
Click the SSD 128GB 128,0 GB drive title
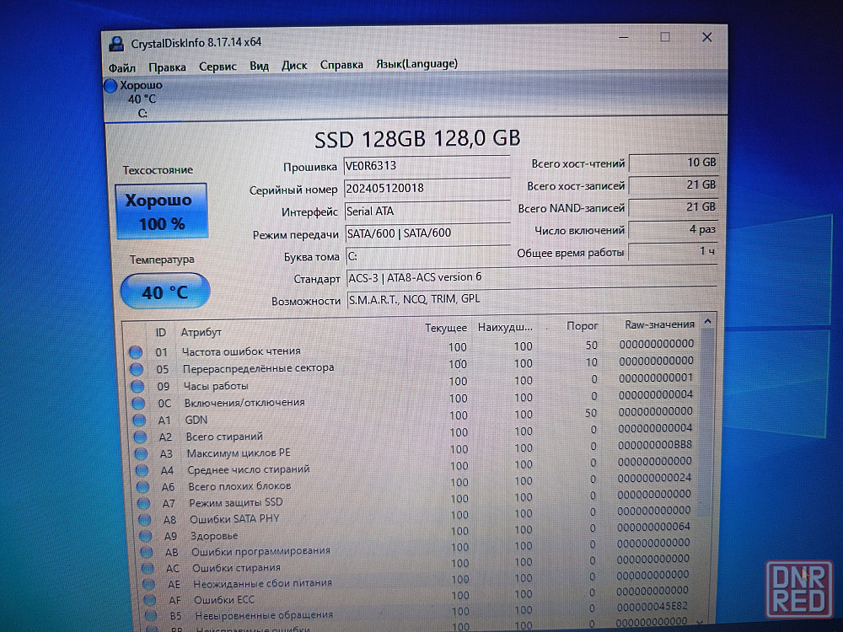pyautogui.click(x=417, y=139)
